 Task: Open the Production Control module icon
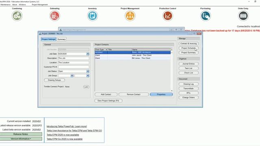[x=168, y=16]
